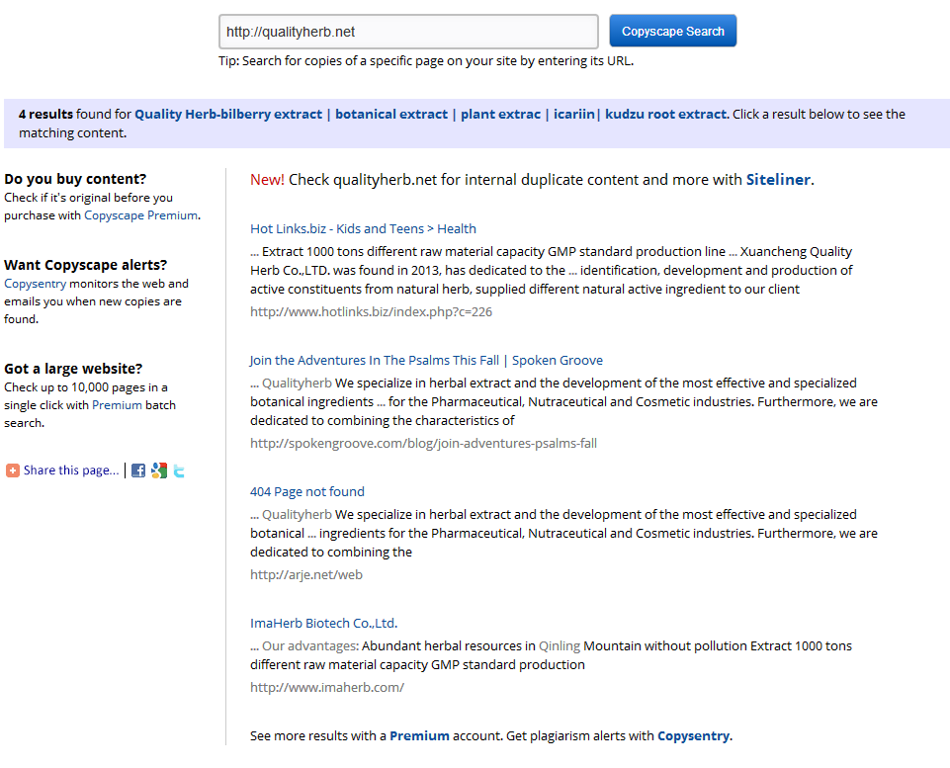This screenshot has width=950, height=768.
Task: Open the 404 Page not found result
Action: click(x=307, y=492)
